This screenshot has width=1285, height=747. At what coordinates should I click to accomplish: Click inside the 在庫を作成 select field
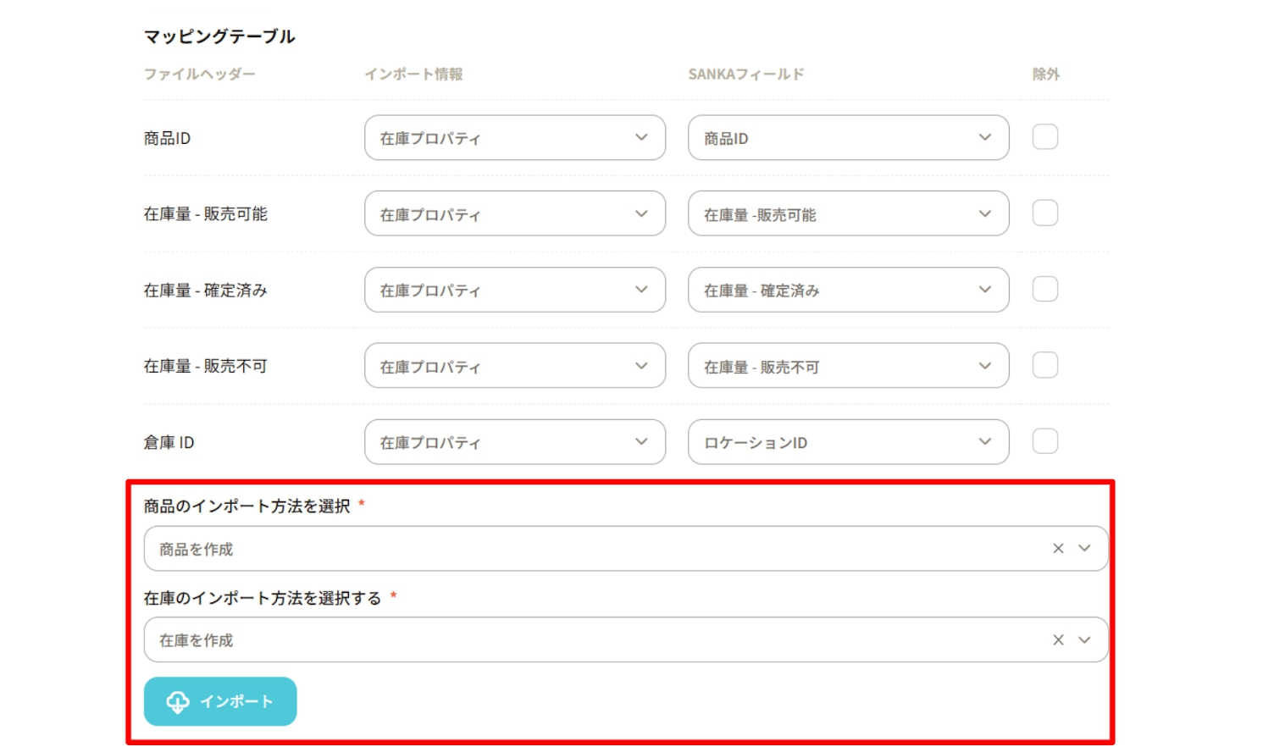pos(593,640)
